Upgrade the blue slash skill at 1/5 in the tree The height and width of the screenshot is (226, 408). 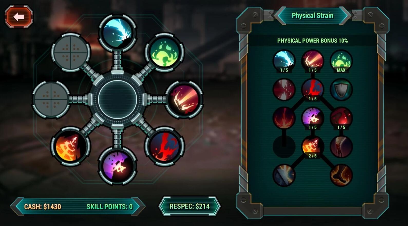284,61
